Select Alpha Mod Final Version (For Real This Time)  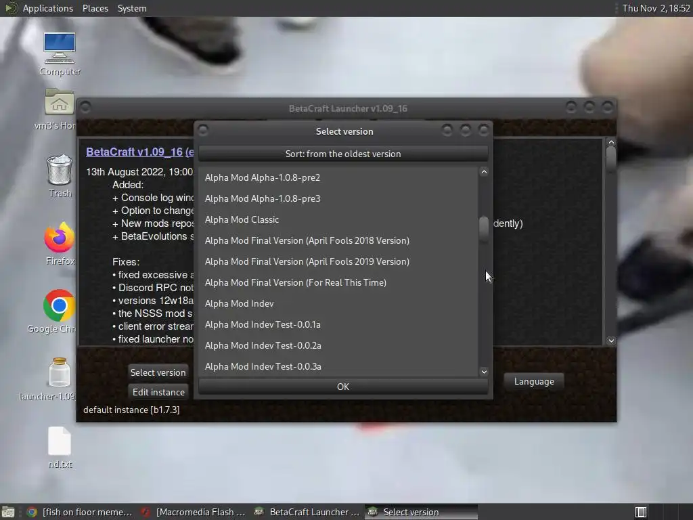(x=338, y=282)
